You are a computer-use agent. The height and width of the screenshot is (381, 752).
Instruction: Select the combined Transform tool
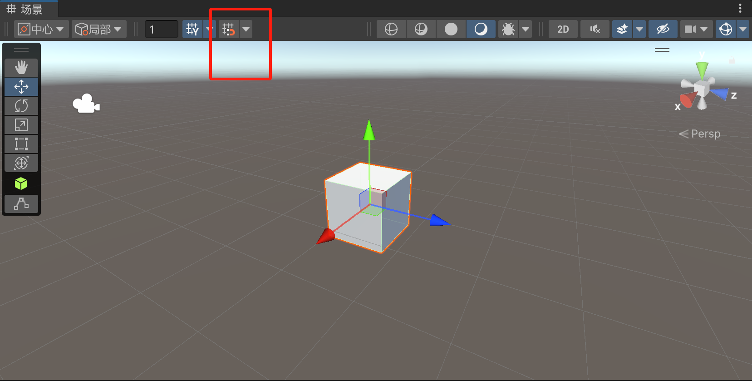pyautogui.click(x=21, y=163)
